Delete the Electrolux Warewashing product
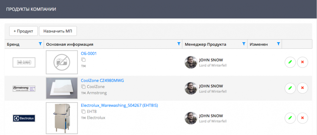The height and width of the screenshot is (135, 317). coord(302,118)
